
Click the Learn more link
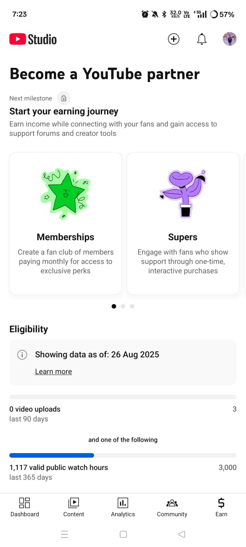click(53, 372)
